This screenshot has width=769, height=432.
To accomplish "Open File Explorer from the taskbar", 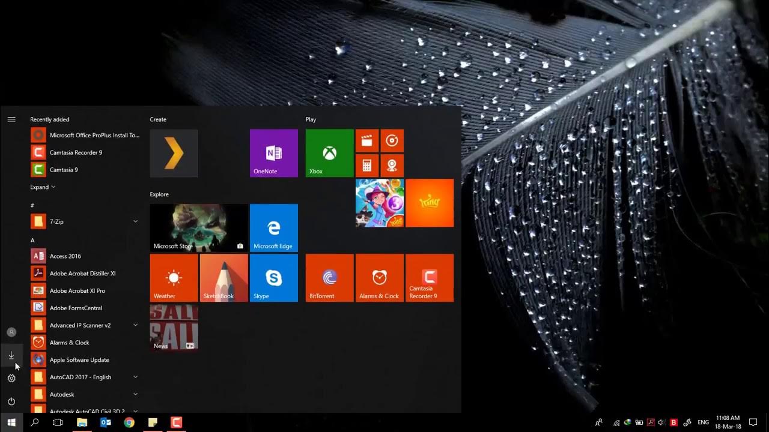I will [82, 422].
